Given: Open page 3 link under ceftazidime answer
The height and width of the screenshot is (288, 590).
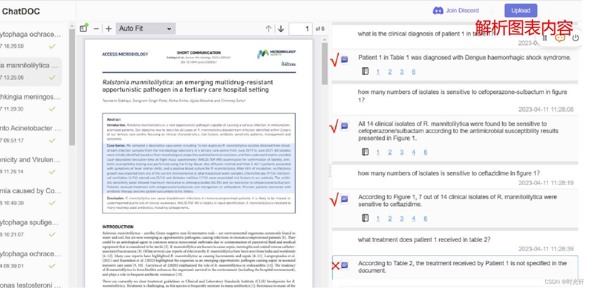Looking at the screenshot, I should [402, 218].
